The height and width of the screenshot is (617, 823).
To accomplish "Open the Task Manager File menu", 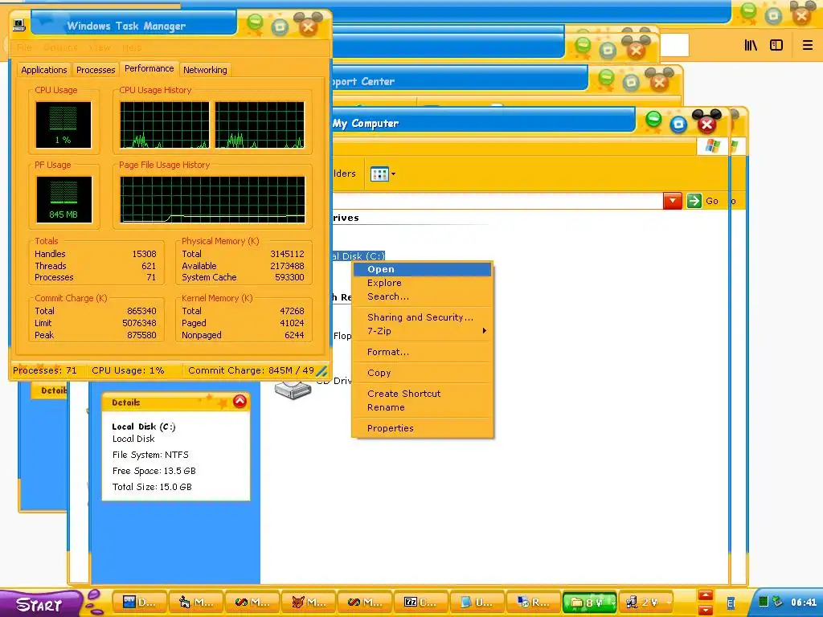I will tap(24, 47).
